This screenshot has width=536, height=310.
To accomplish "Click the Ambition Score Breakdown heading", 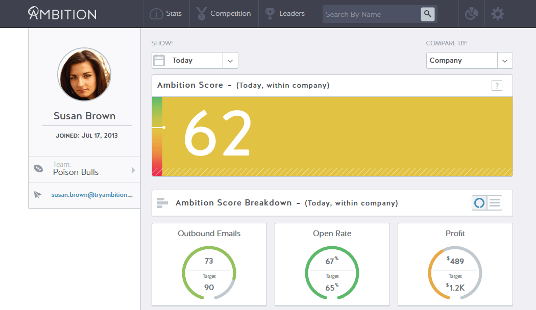I will coord(287,203).
